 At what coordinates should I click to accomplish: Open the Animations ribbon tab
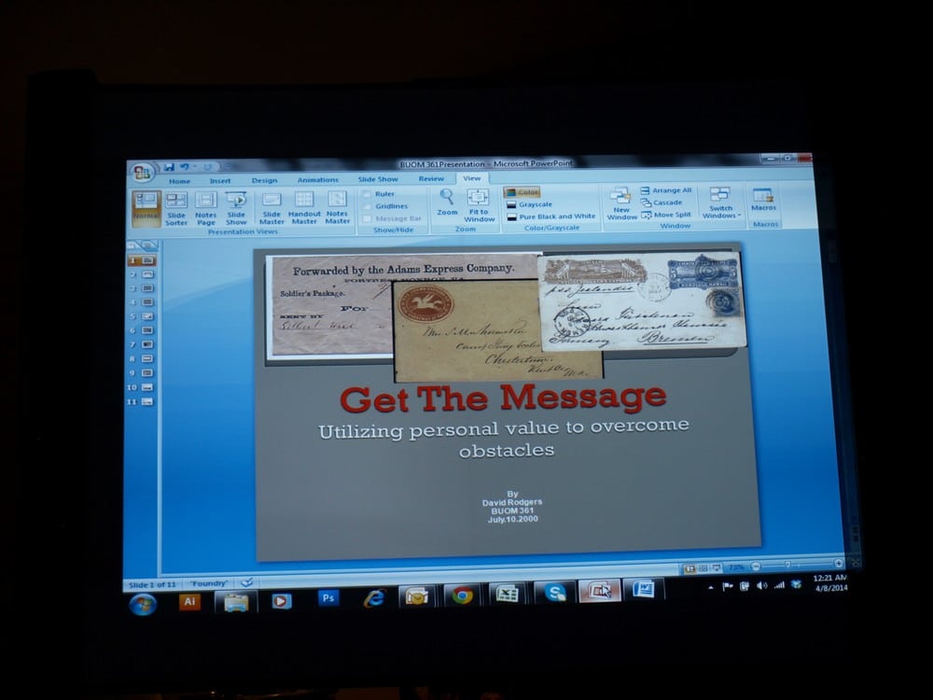(318, 180)
